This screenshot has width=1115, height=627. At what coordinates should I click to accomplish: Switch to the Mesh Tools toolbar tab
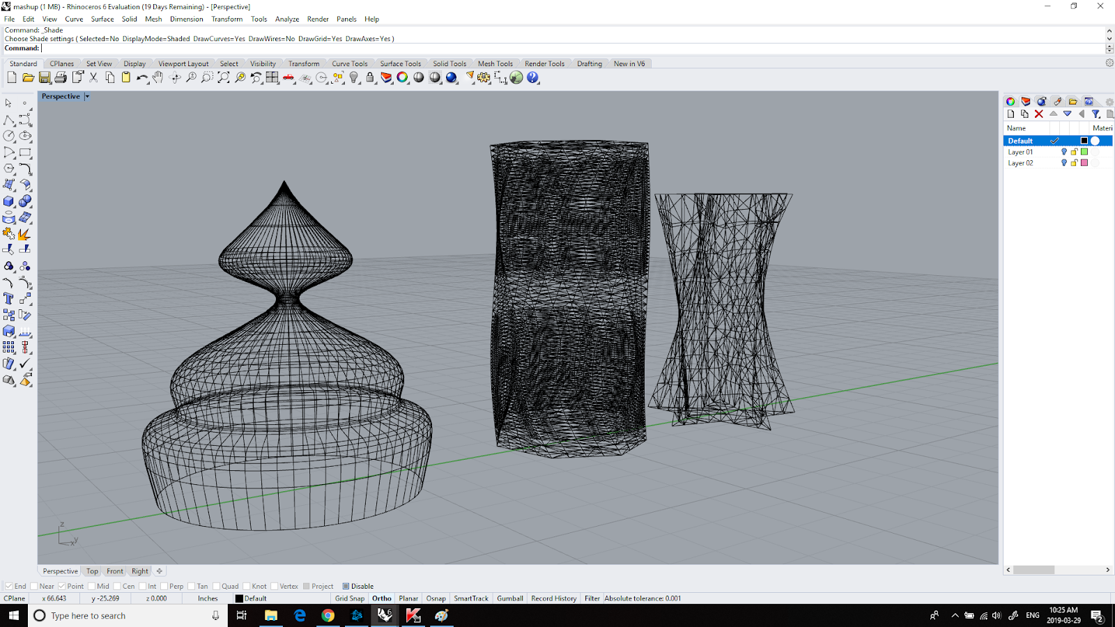pyautogui.click(x=495, y=63)
